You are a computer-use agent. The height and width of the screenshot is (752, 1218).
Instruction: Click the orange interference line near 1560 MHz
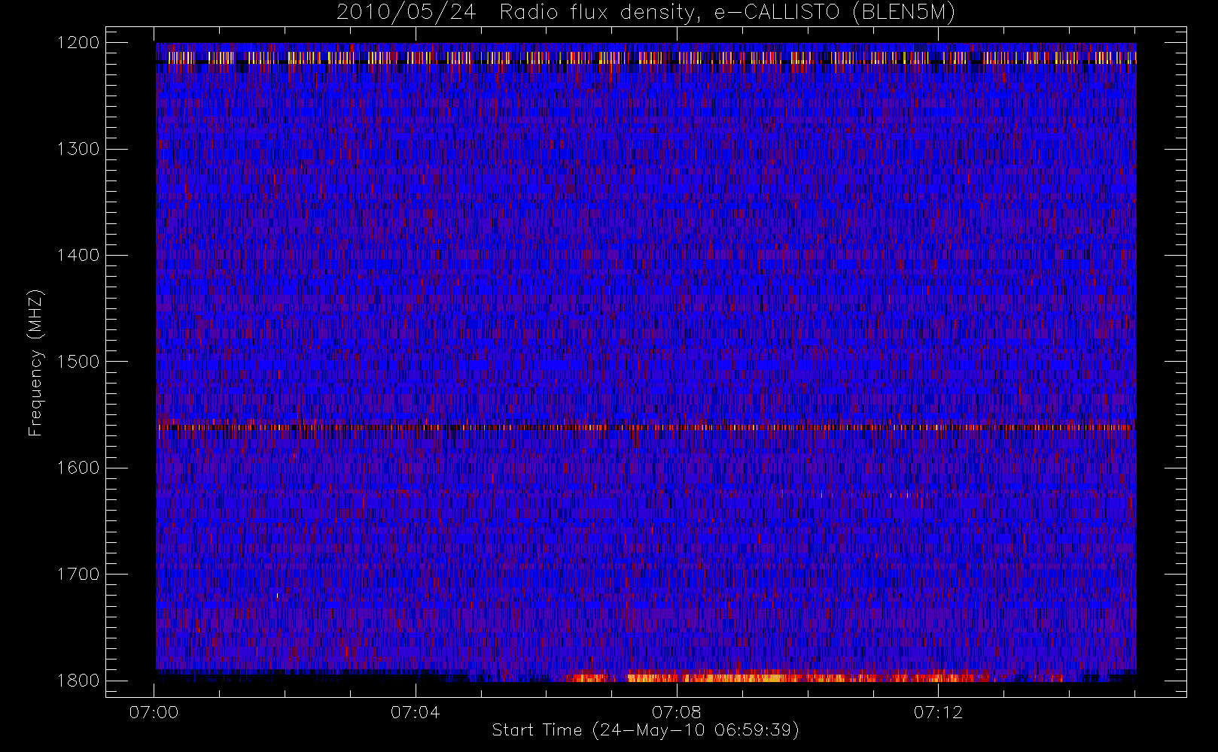646,427
